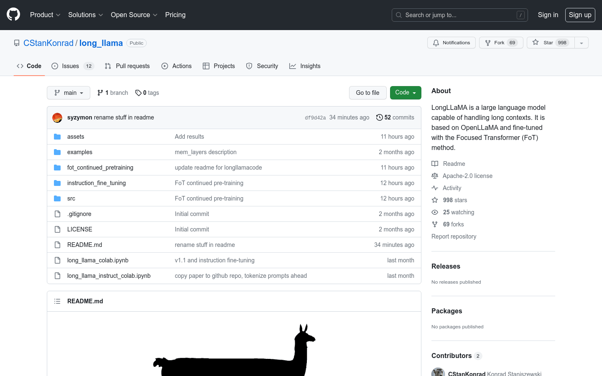This screenshot has height=376, width=602.
Task: Expand the Open Source menu
Action: [x=134, y=15]
